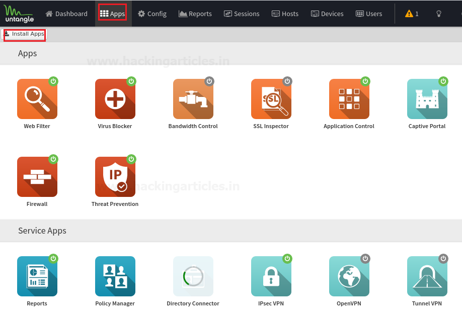Click the Apps section heading

[27, 54]
